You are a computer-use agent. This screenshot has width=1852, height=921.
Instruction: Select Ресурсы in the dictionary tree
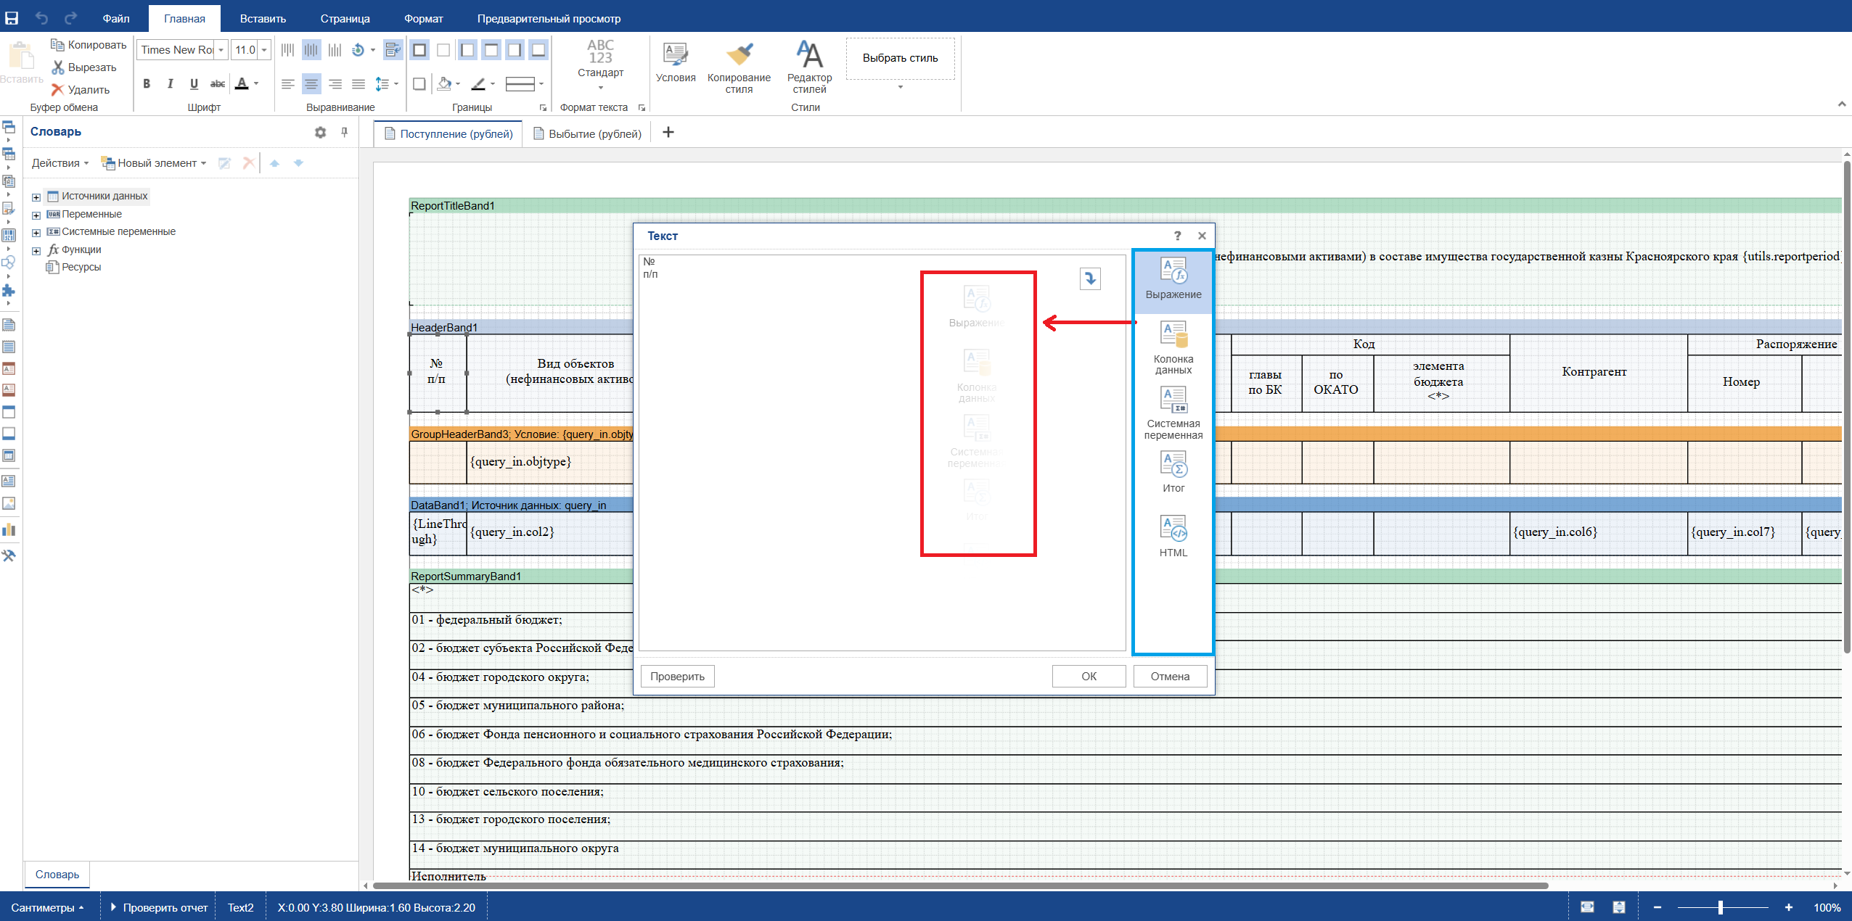pos(73,267)
